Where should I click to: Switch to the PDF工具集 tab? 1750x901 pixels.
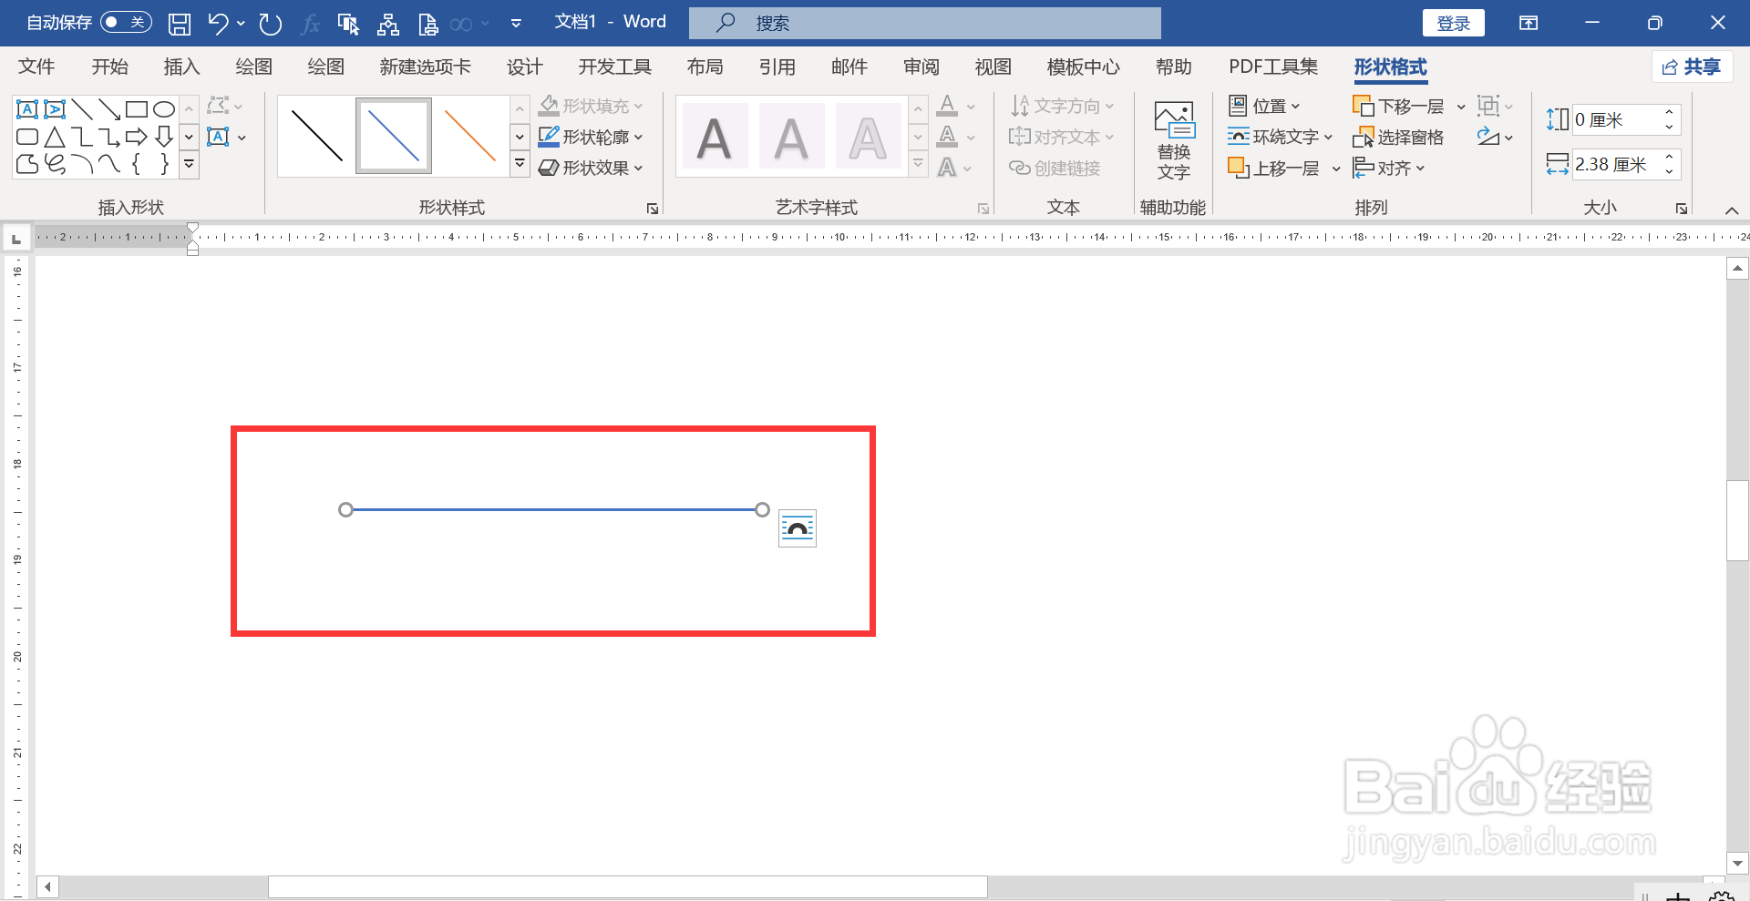point(1273,67)
